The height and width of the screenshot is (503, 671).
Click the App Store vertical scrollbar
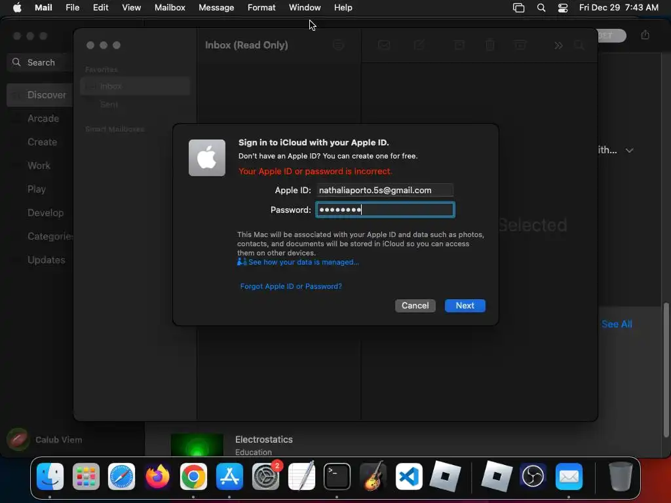click(x=666, y=370)
